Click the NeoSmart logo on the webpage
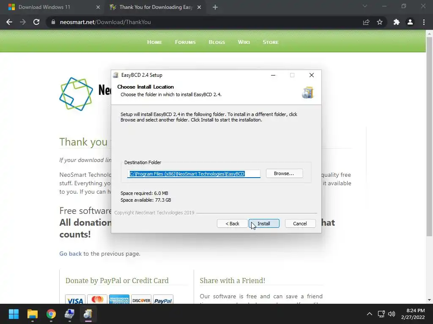 [76, 94]
